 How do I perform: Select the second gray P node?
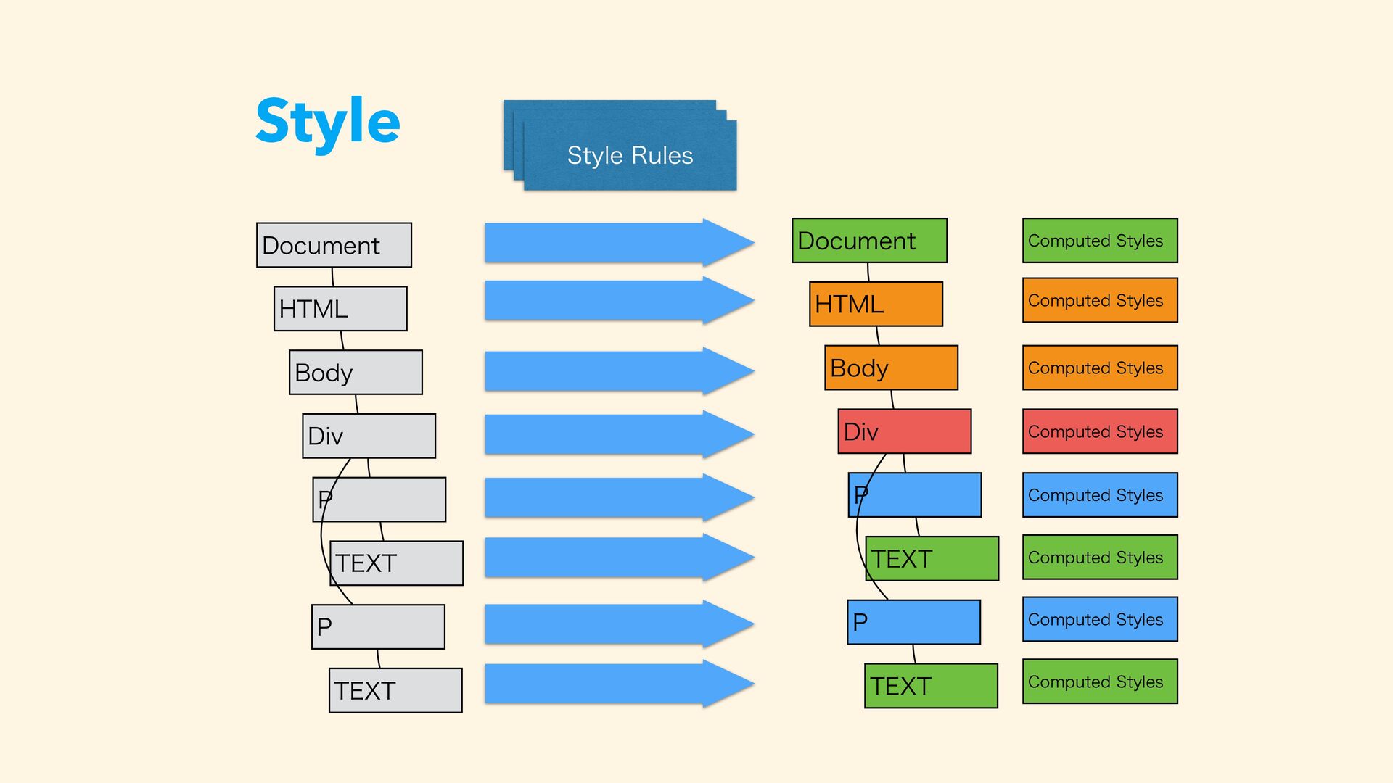(378, 627)
